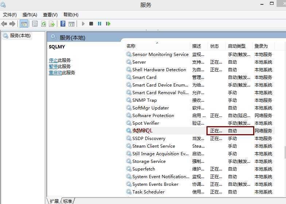Click gear icon beside SoftMgr Updater

[x=129, y=108]
